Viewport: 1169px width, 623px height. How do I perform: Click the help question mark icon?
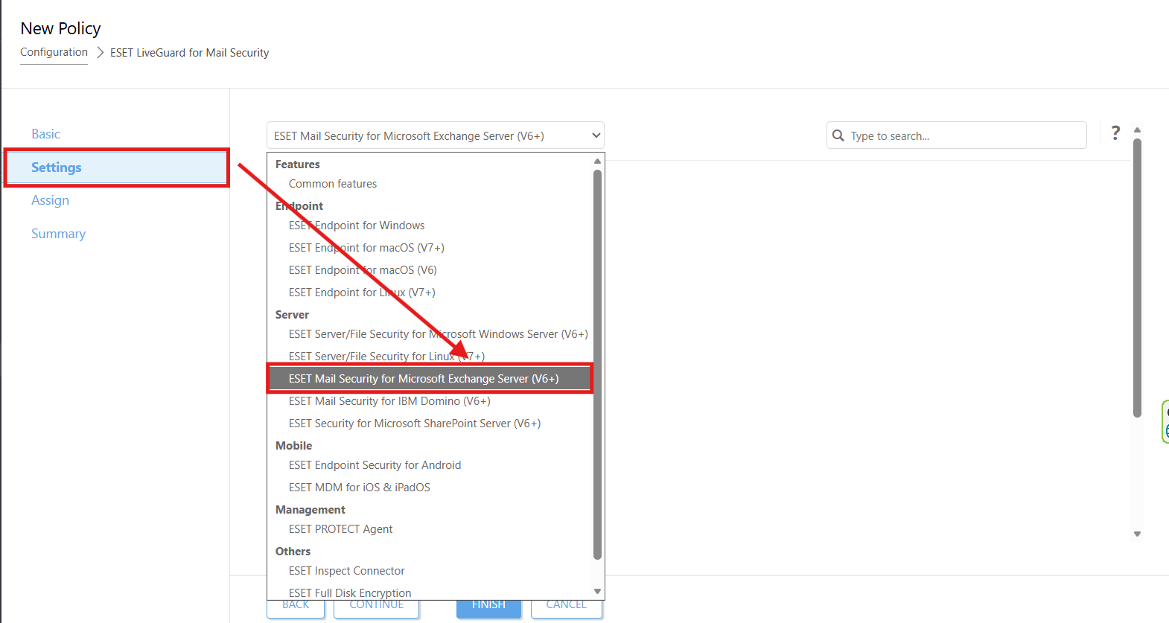click(1115, 133)
